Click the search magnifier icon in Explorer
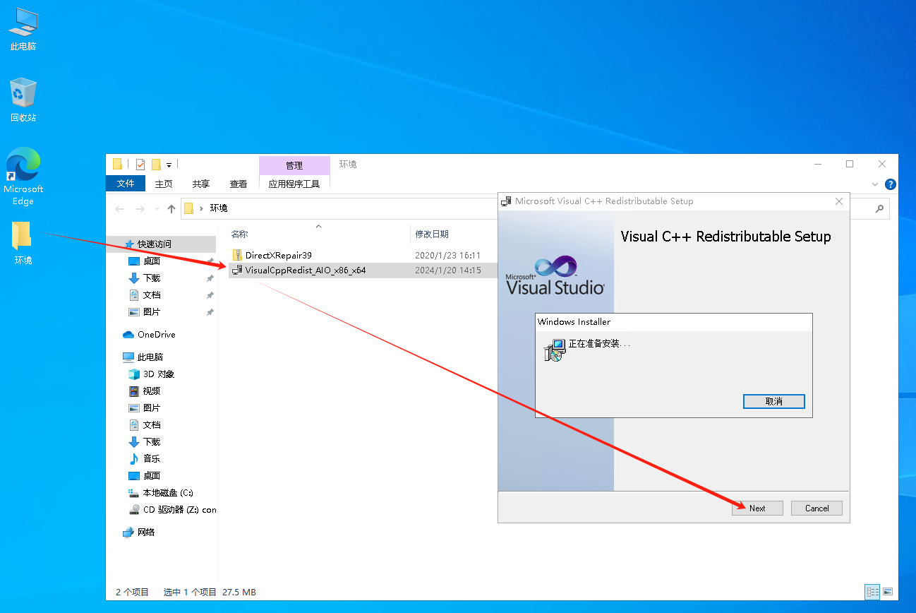916x613 pixels. [879, 208]
